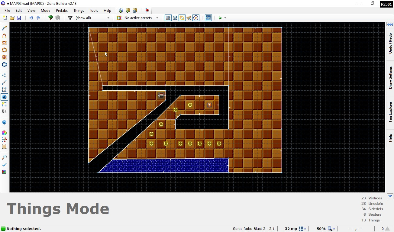The image size is (394, 232).
Task: Toggle the dynamic grid size option
Action: tap(175, 18)
